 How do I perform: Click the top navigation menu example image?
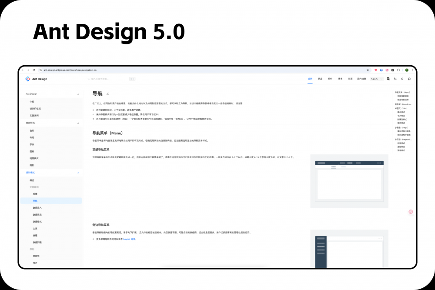tap(349, 181)
